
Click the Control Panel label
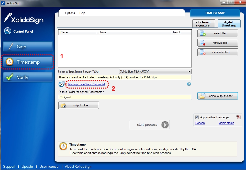point(23,31)
